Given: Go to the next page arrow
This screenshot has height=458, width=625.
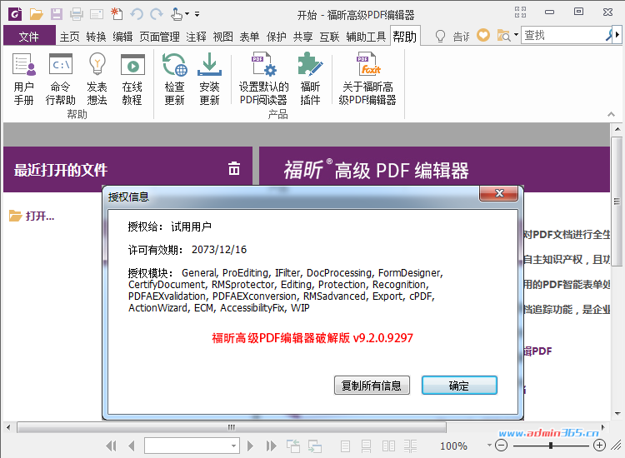Looking at the screenshot, I should [x=250, y=446].
